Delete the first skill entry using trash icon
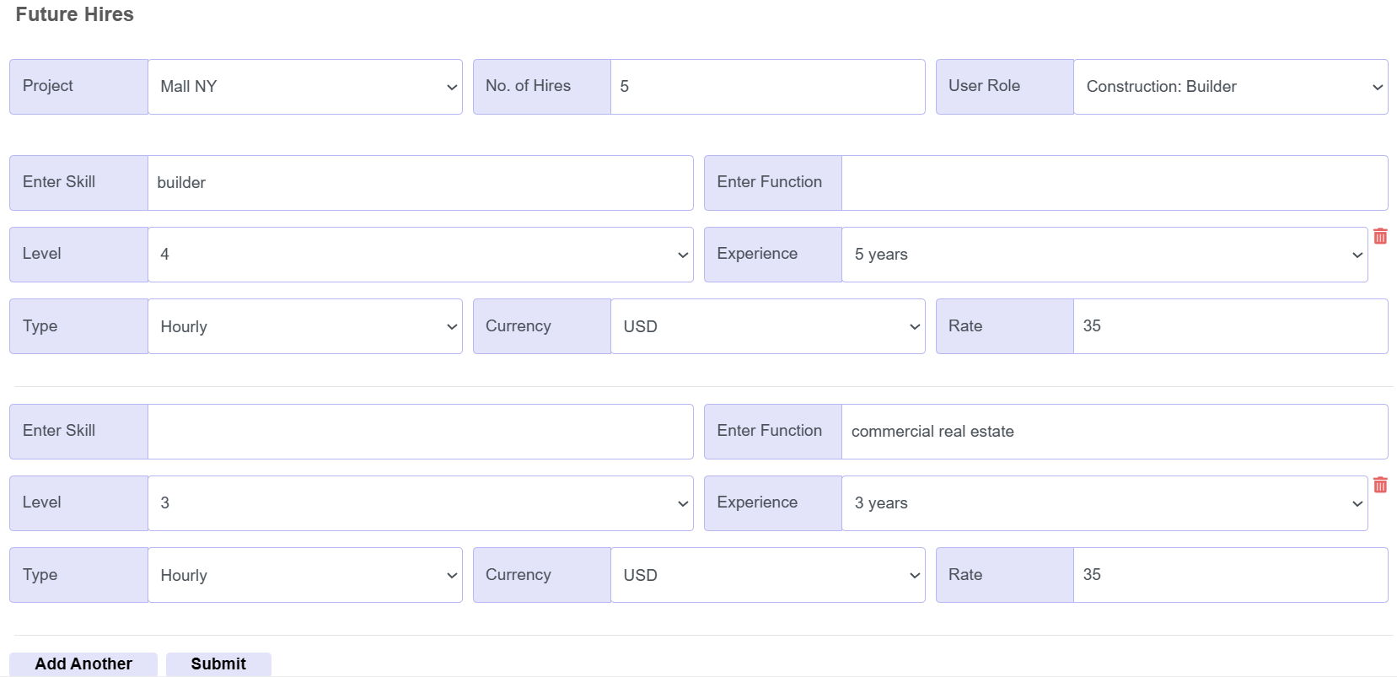 (x=1381, y=237)
